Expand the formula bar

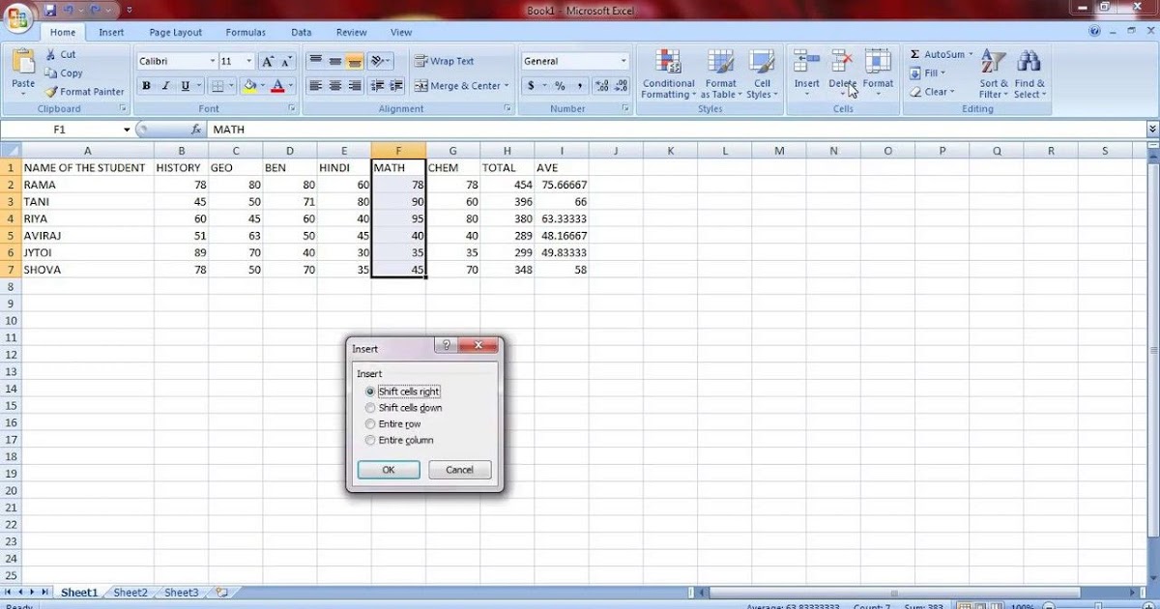pos(1152,130)
